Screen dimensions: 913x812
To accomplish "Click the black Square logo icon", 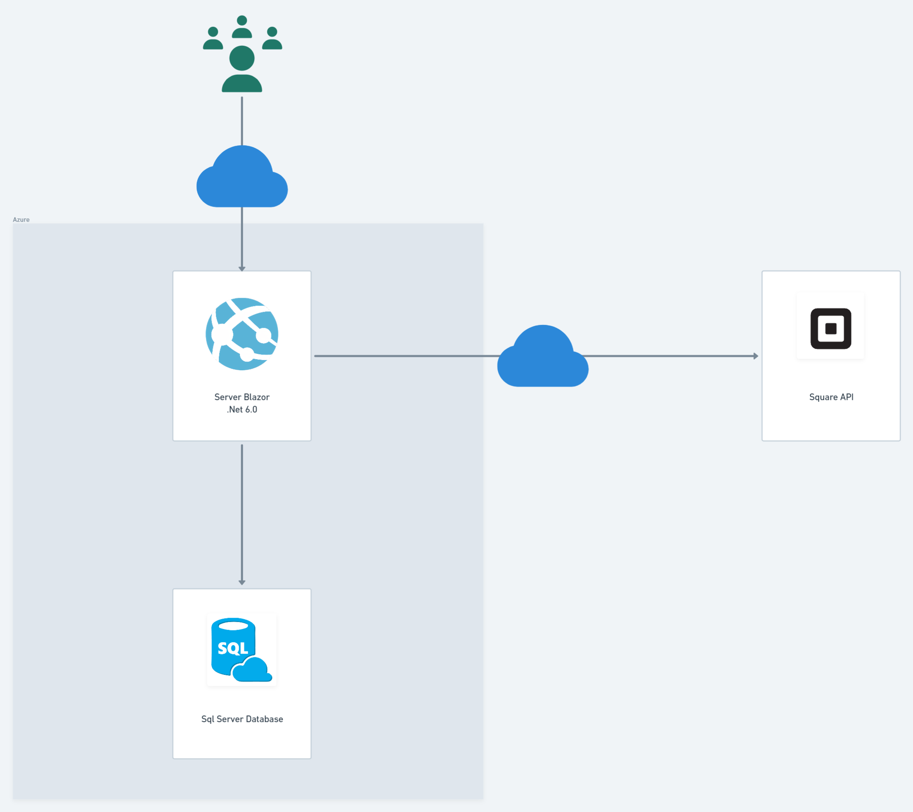I will 831,329.
